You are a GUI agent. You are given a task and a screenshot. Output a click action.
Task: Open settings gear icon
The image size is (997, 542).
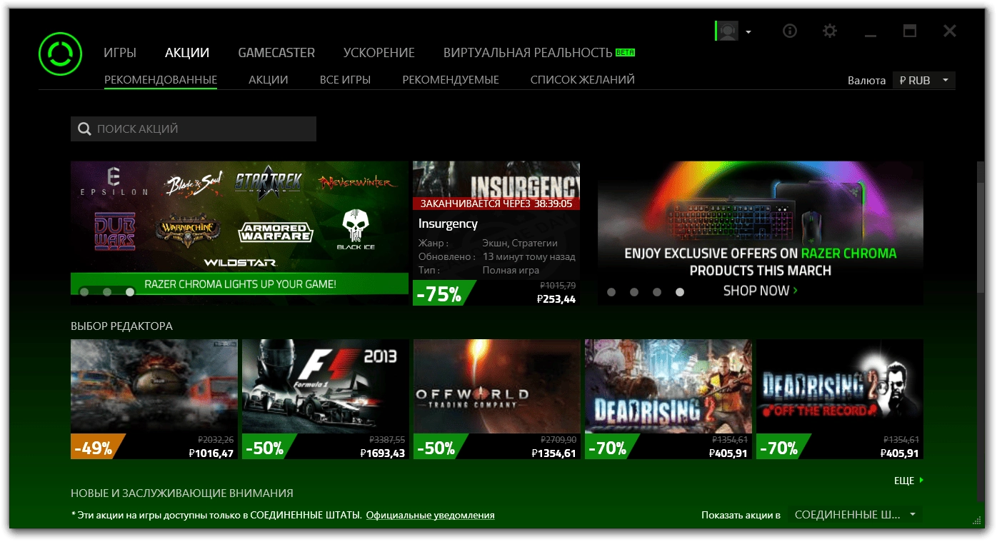[829, 31]
